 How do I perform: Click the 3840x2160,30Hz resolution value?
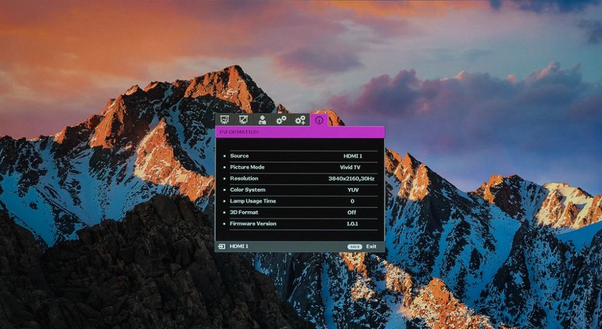click(352, 178)
